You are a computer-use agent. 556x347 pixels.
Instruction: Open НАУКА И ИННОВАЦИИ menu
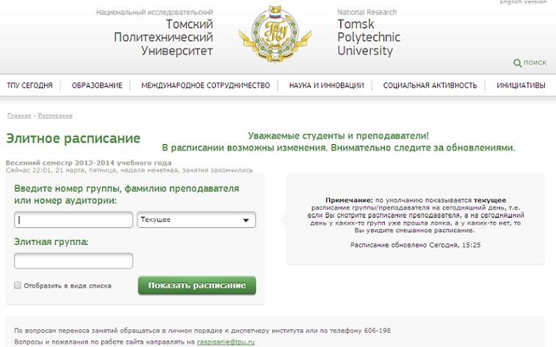click(326, 86)
